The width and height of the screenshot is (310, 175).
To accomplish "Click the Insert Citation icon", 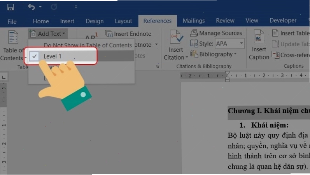I will [177, 37].
